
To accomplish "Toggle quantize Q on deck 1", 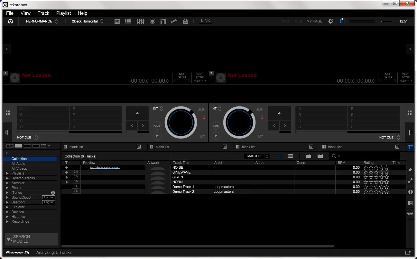I will (x=204, y=118).
